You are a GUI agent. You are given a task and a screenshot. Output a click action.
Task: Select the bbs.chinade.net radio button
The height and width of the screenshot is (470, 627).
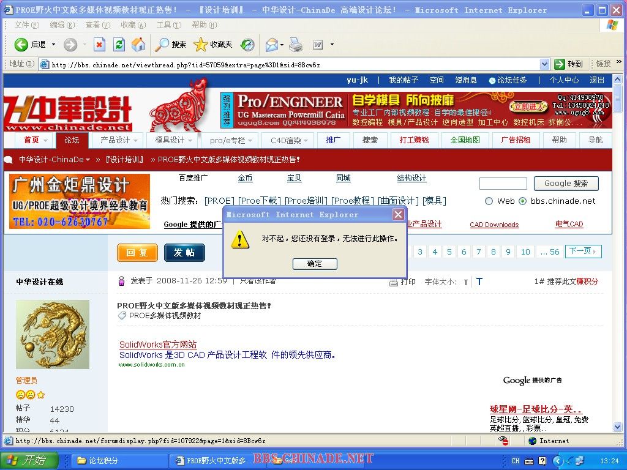coord(522,201)
